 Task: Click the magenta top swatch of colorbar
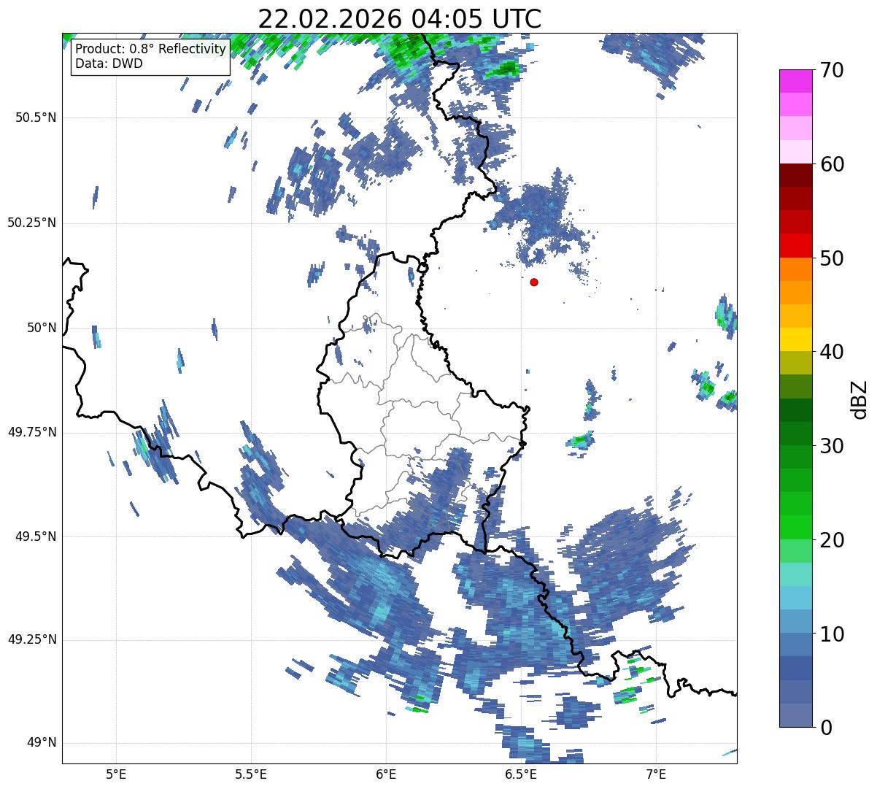point(796,81)
